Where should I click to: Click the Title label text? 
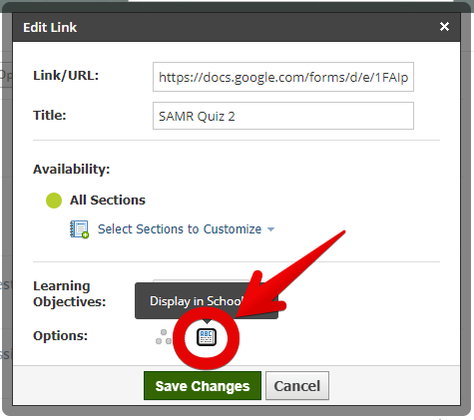[x=50, y=115]
